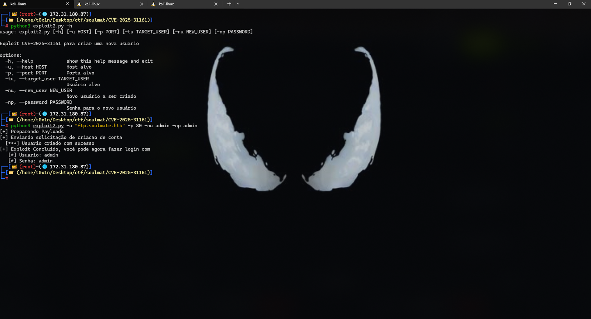Click the 'options:' heading
Viewport: 591px width, 319px height.
coord(11,55)
